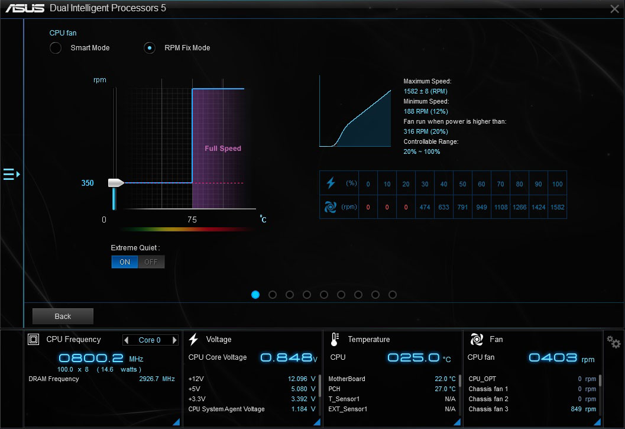This screenshot has width=625, height=429.
Task: Select RPM Fix Mode radio button
Action: click(150, 48)
